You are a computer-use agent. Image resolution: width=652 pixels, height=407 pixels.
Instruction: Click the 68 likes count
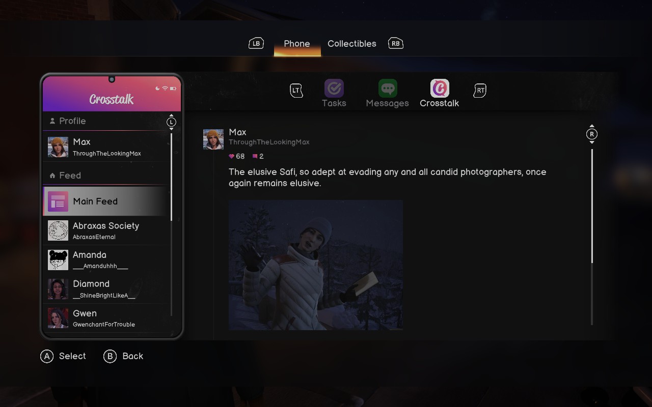pyautogui.click(x=240, y=156)
